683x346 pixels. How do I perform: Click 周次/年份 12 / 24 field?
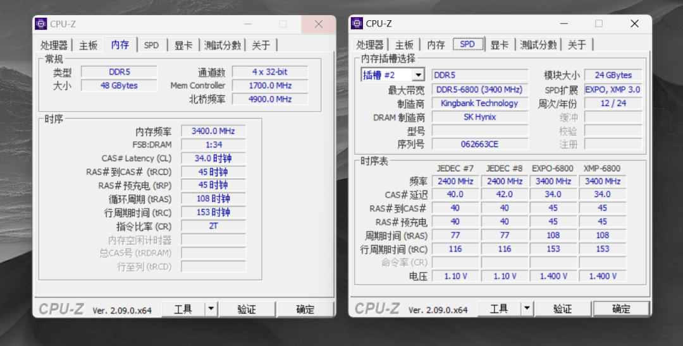[613, 104]
